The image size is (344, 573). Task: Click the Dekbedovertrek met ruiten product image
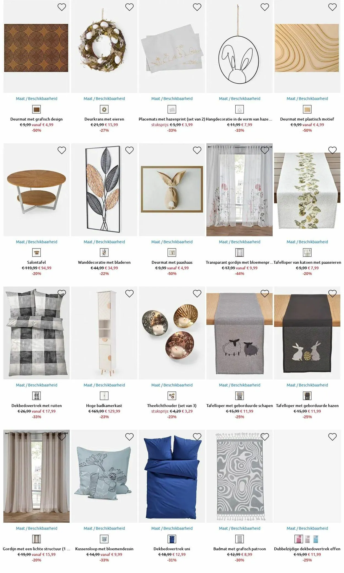point(37,333)
